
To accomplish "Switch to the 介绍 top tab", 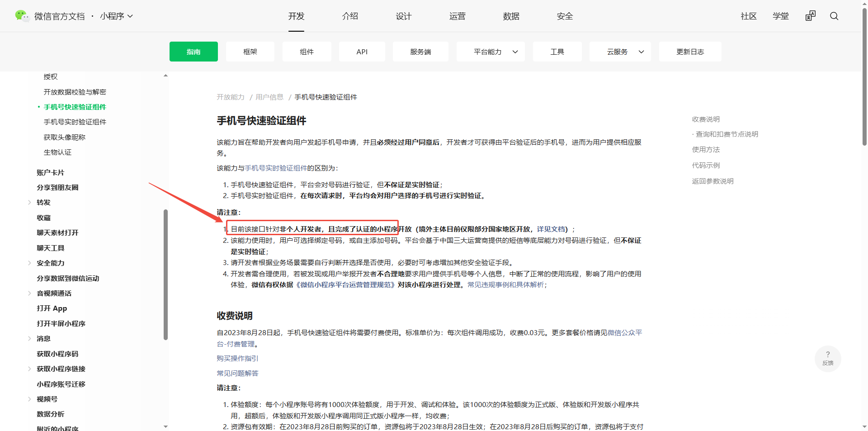I will click(350, 16).
